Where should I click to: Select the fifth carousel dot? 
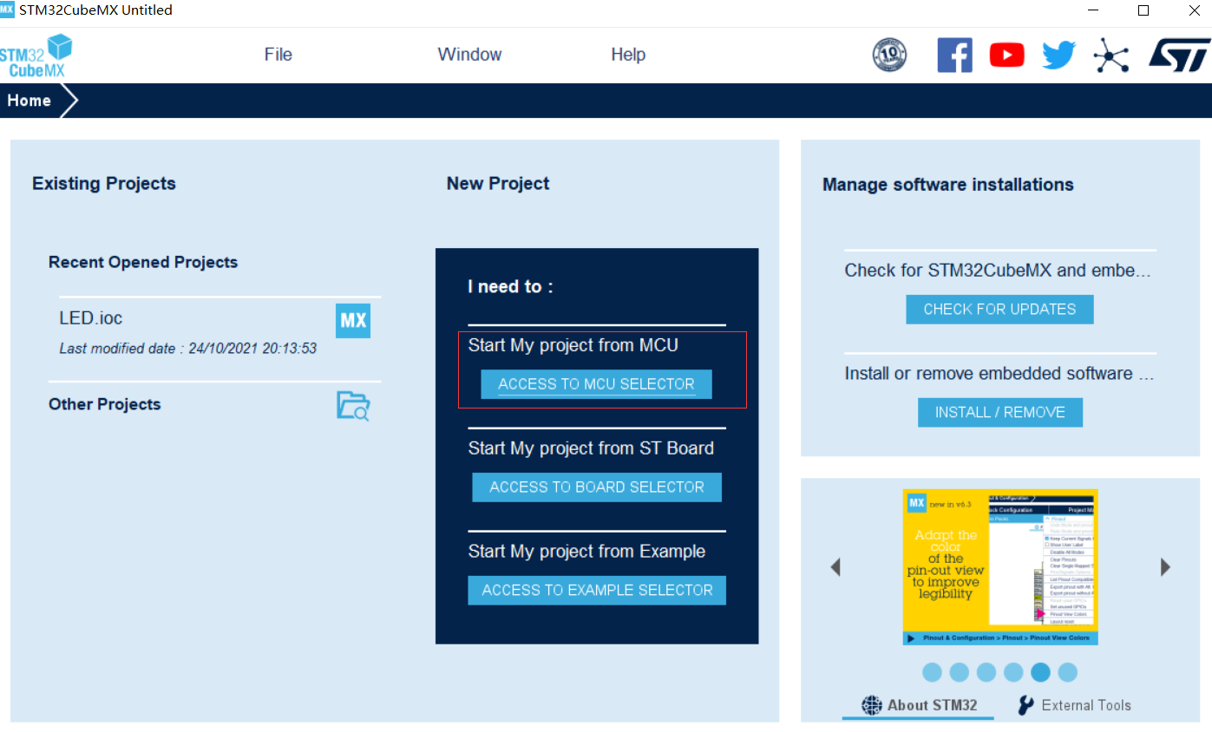(1041, 672)
